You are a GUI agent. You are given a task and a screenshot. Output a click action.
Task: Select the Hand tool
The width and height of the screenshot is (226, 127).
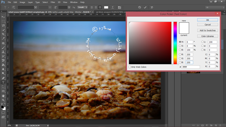pyautogui.click(x=3, y=96)
